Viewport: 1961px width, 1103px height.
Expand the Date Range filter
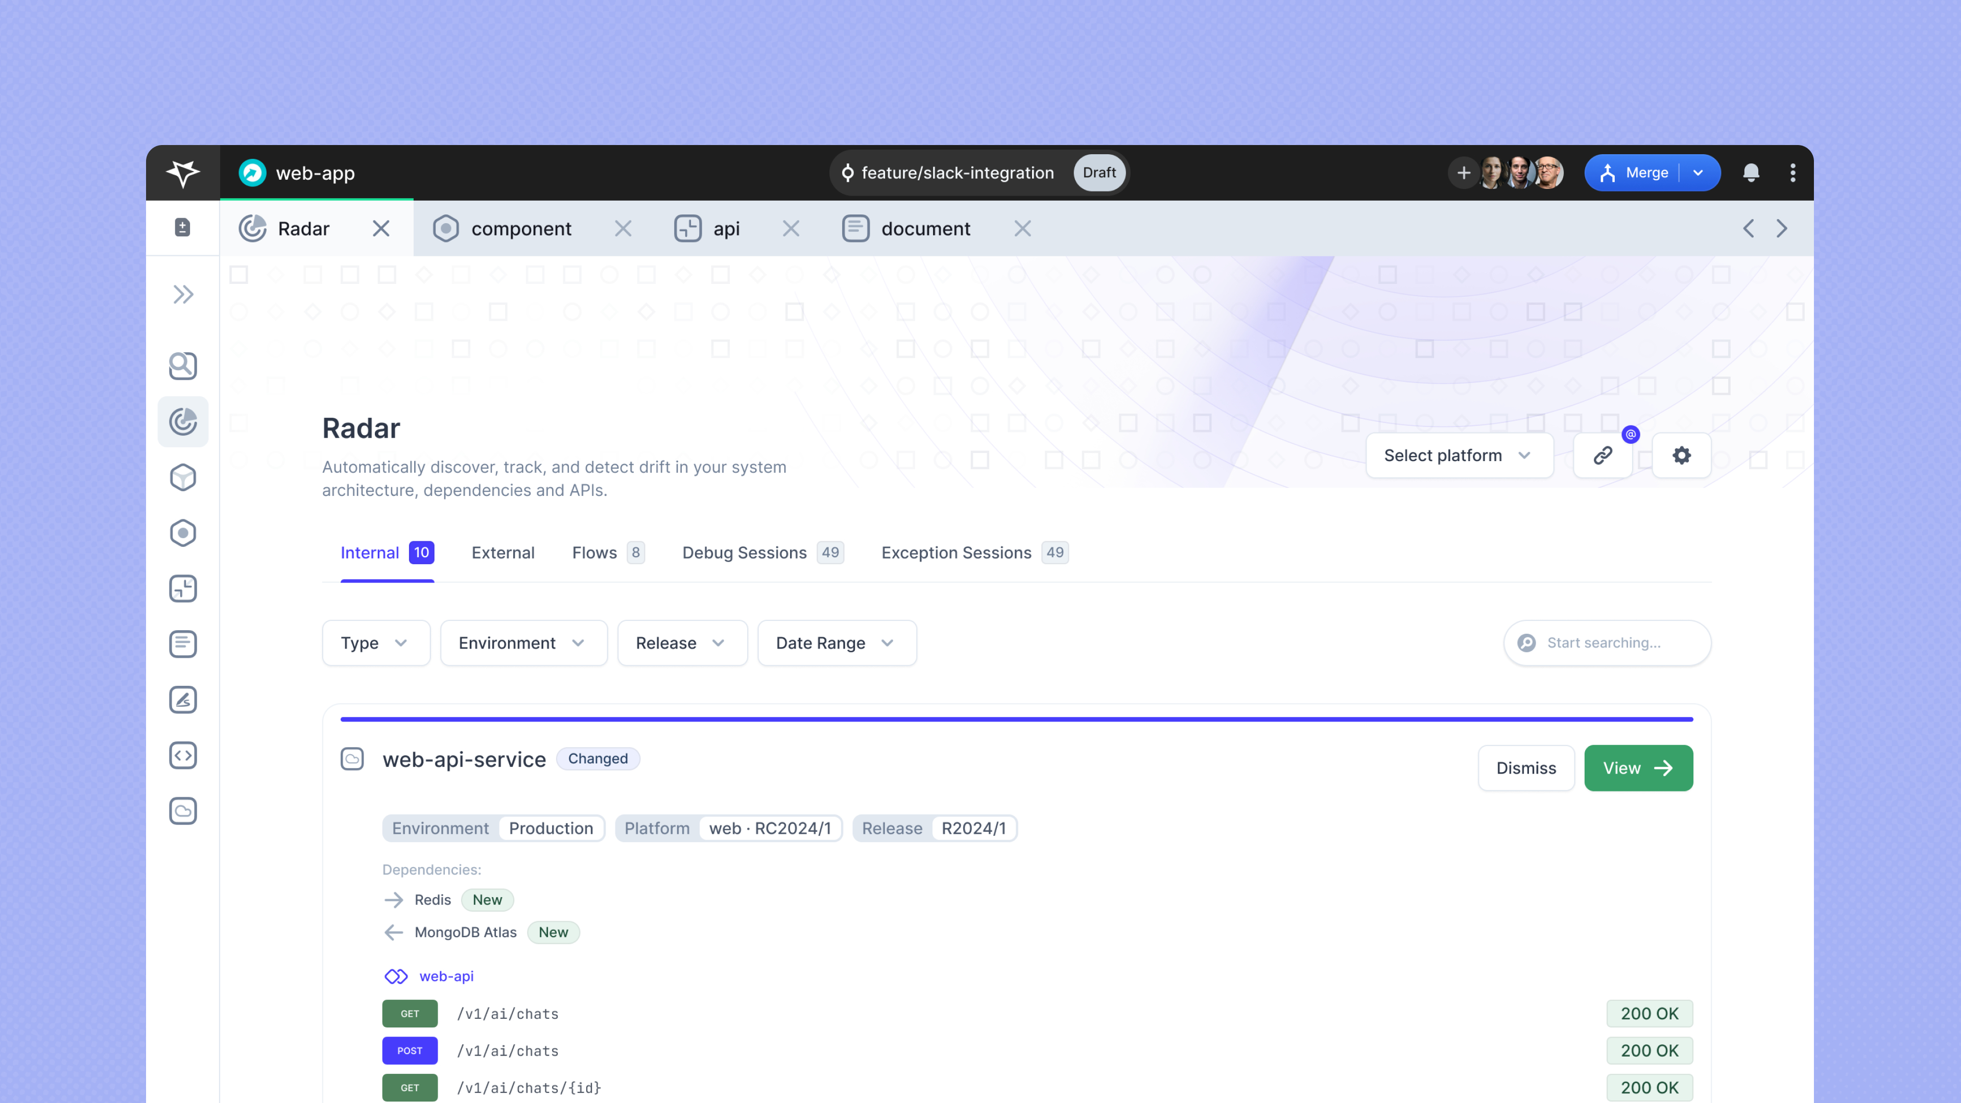point(836,643)
